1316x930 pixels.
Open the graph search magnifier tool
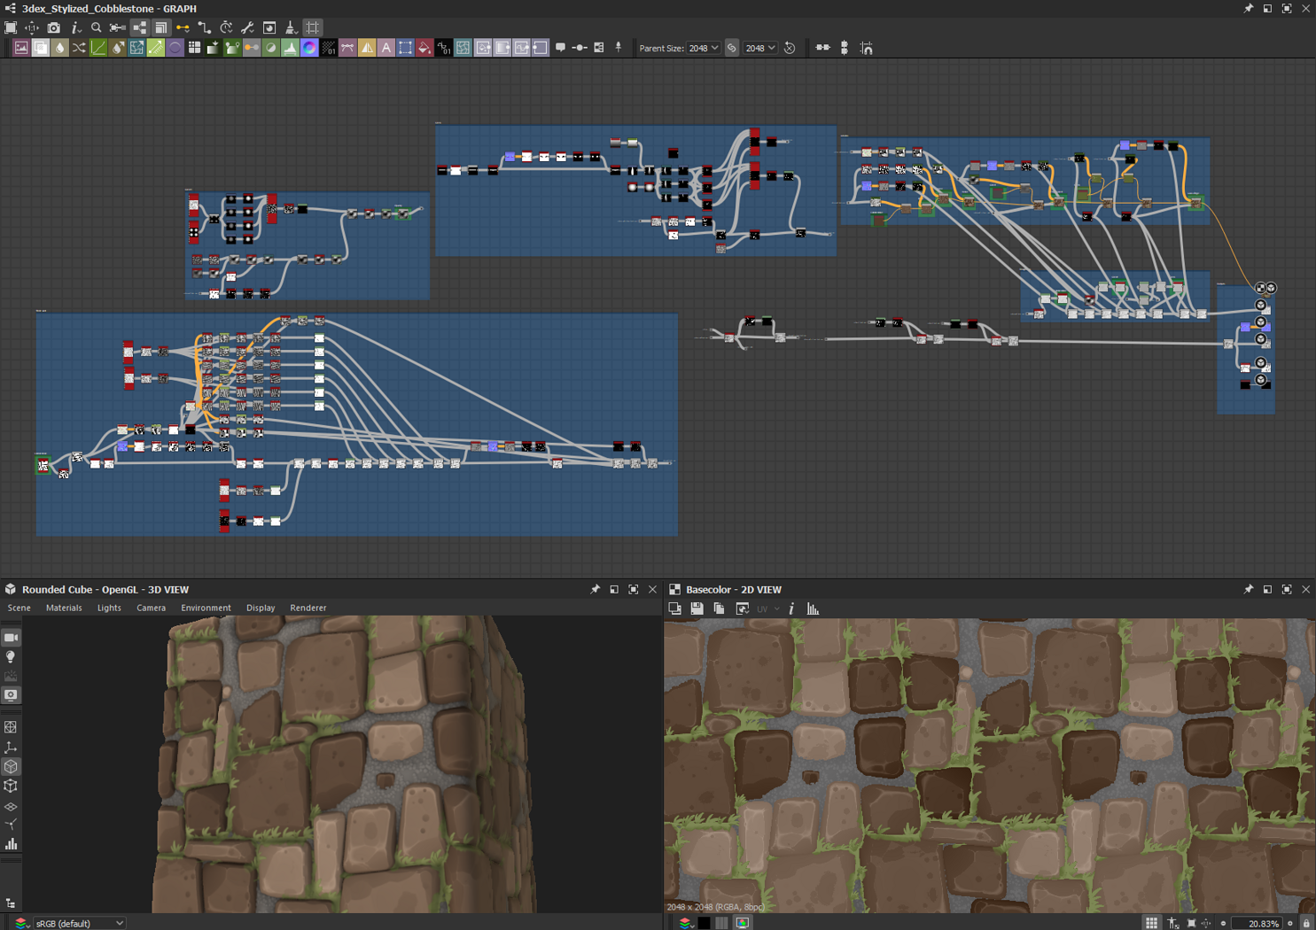tap(97, 28)
